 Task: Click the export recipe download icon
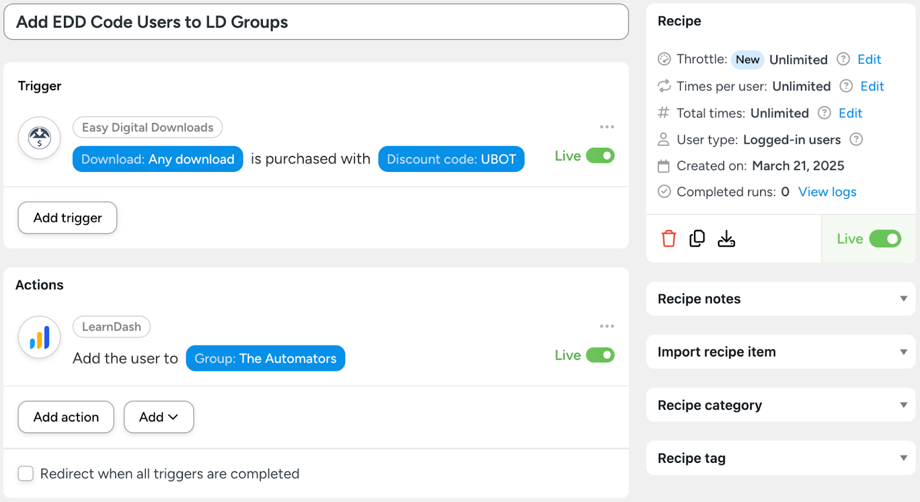726,239
